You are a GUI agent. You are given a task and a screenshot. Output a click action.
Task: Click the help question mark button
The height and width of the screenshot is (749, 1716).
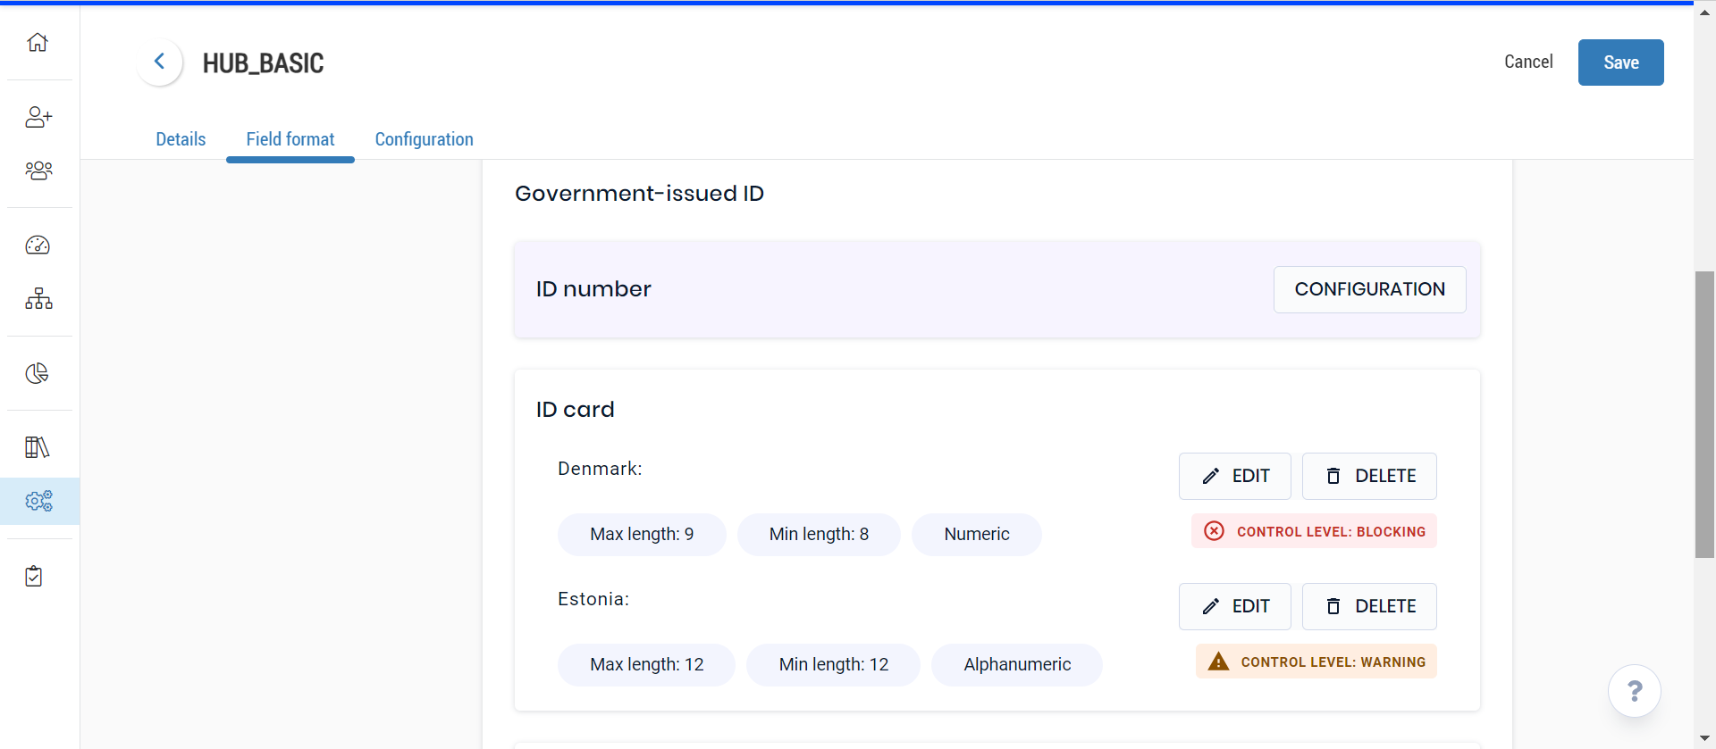coord(1634,691)
